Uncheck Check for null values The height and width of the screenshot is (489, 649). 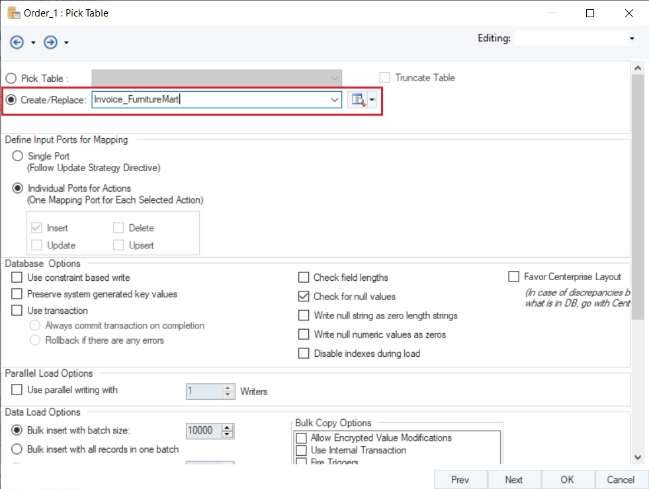[304, 297]
